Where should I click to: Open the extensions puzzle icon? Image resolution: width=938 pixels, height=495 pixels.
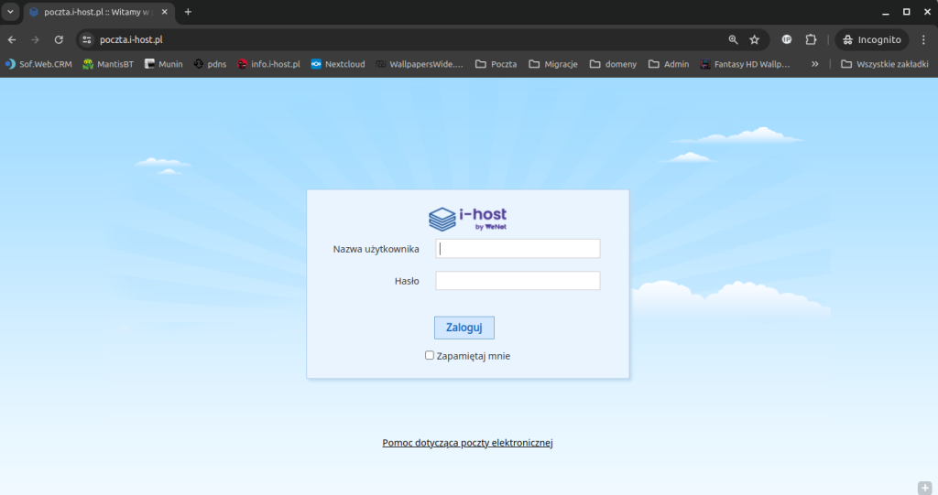(811, 40)
